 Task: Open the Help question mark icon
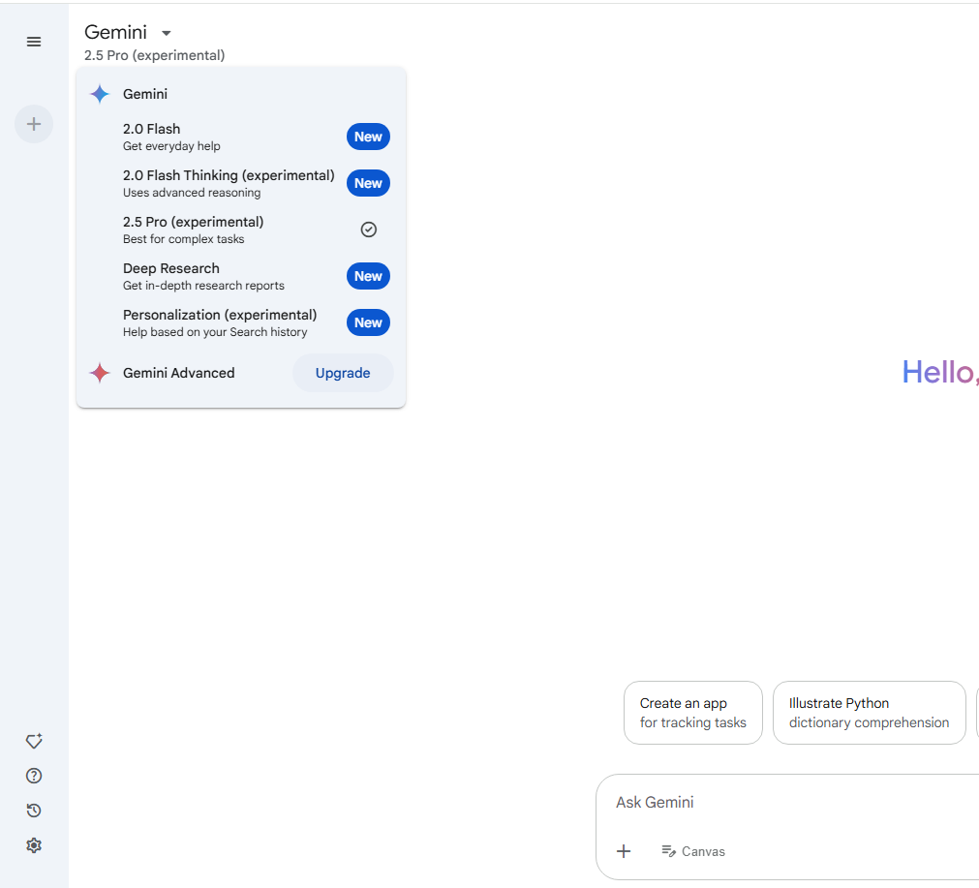34,776
